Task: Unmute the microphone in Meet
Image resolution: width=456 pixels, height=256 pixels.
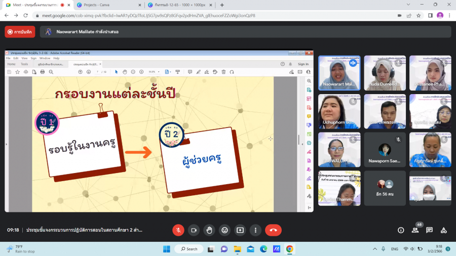Action: (x=178, y=230)
